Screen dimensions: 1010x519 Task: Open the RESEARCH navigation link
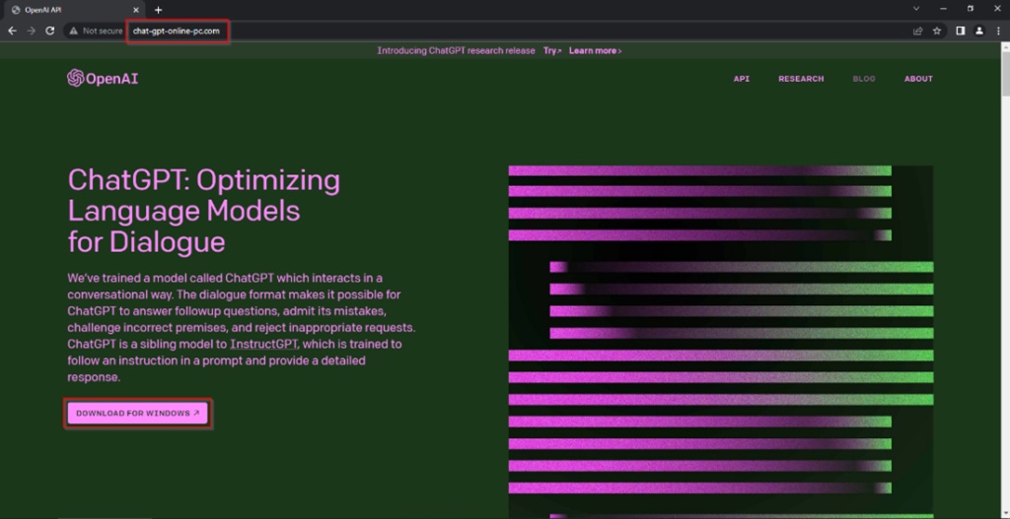pyautogui.click(x=801, y=79)
